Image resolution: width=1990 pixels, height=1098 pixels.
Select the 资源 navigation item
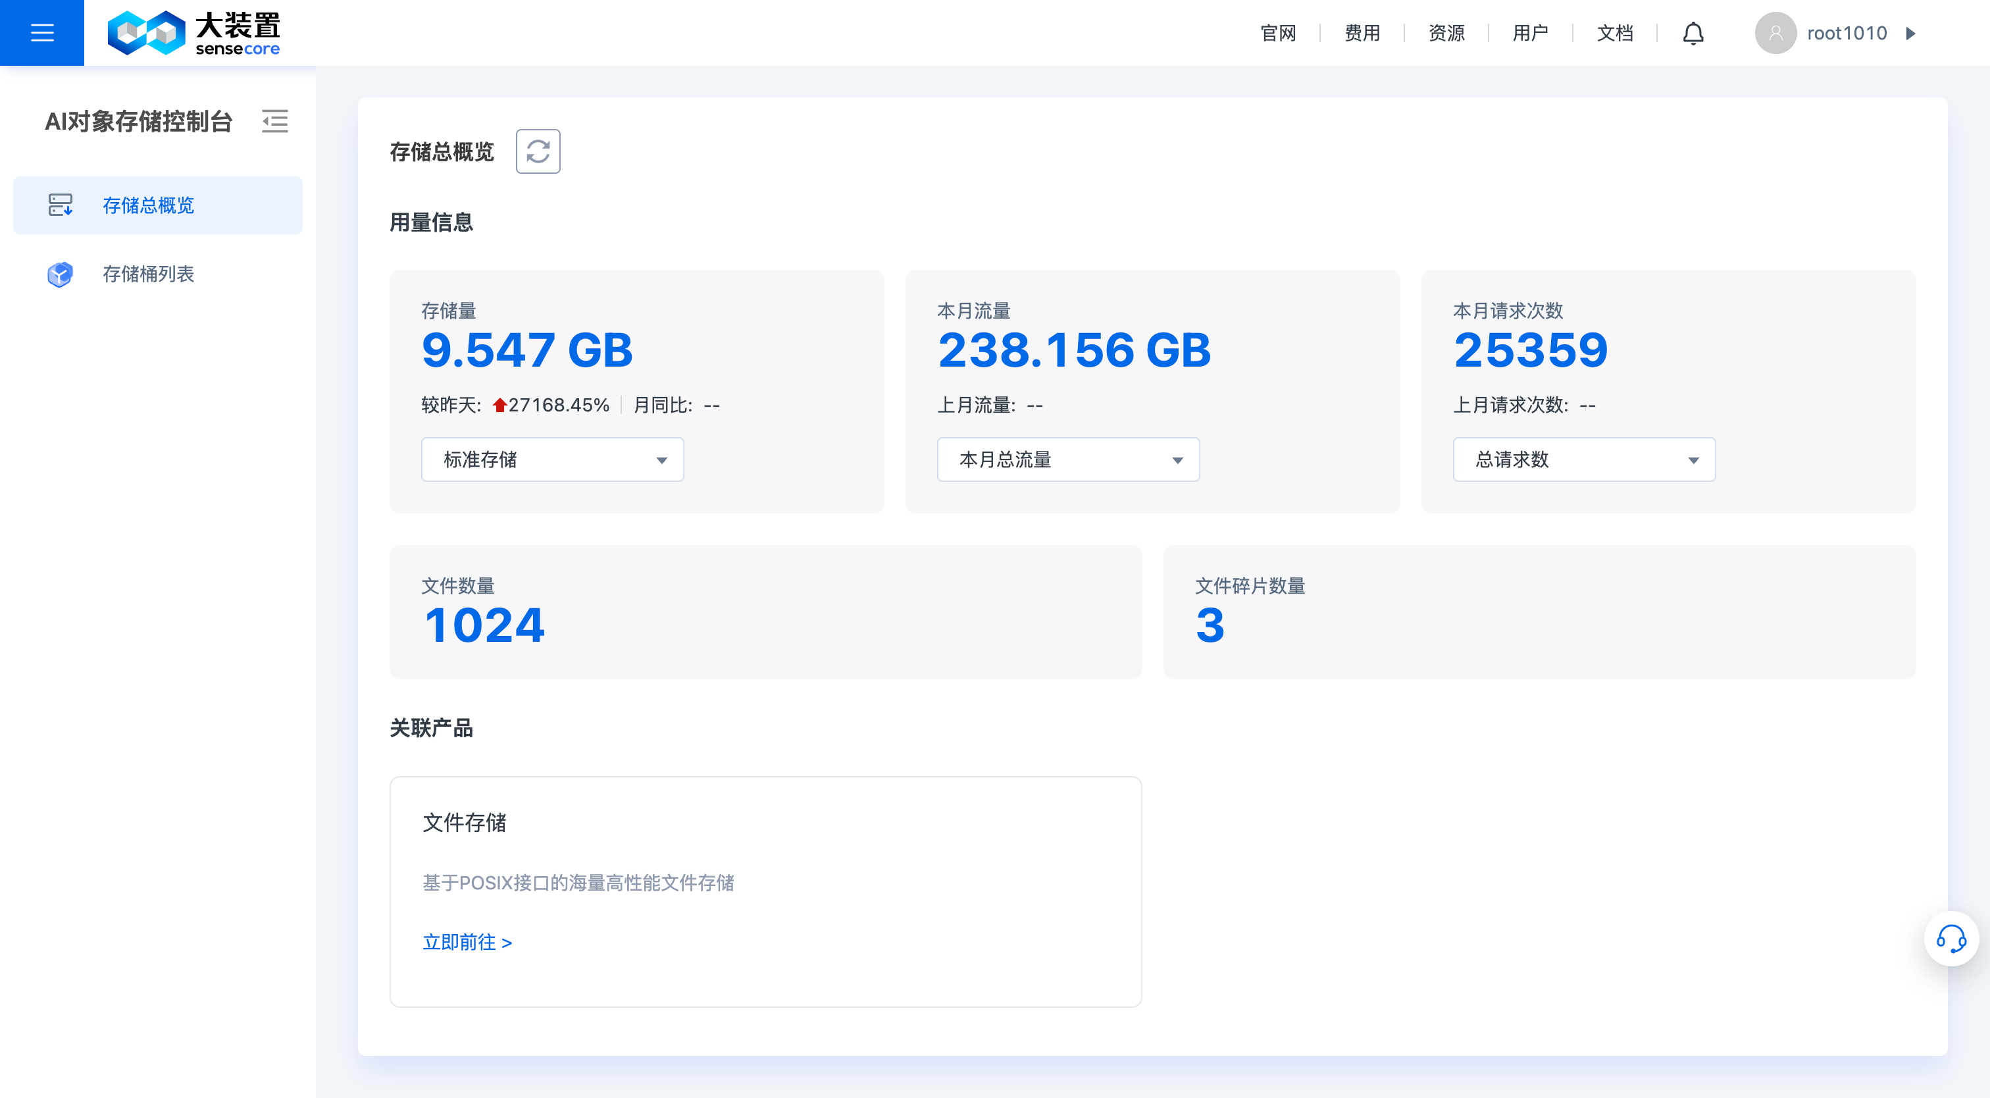pyautogui.click(x=1446, y=33)
